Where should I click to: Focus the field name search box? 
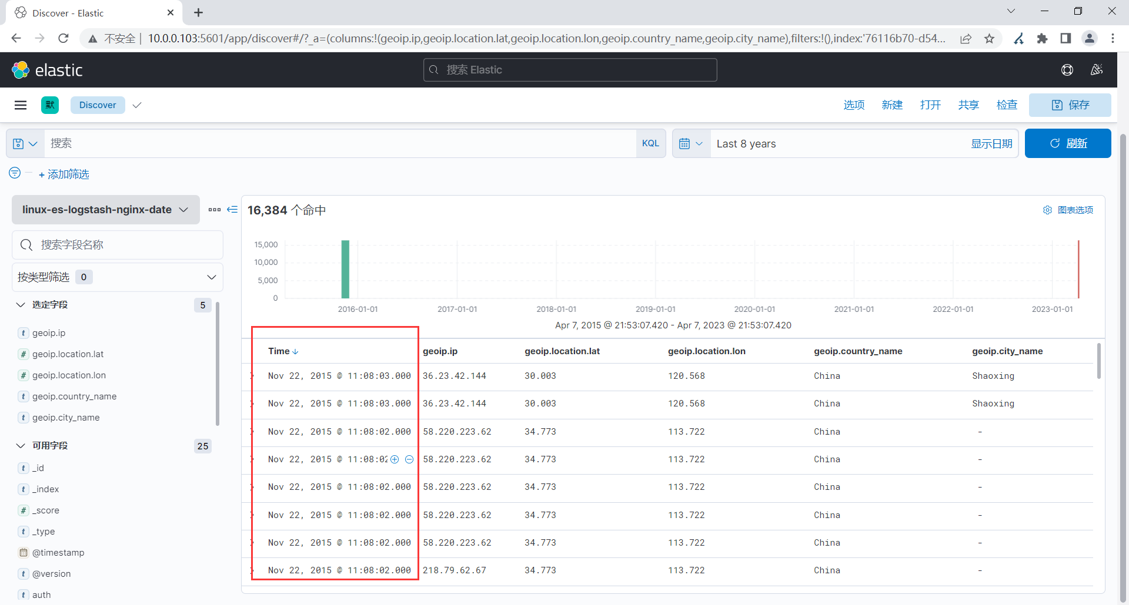click(x=118, y=245)
